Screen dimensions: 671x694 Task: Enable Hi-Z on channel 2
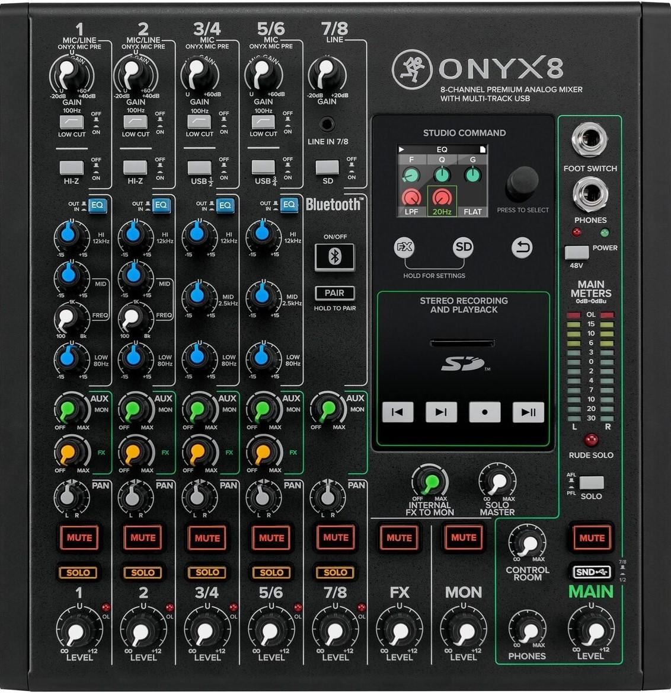coord(135,167)
